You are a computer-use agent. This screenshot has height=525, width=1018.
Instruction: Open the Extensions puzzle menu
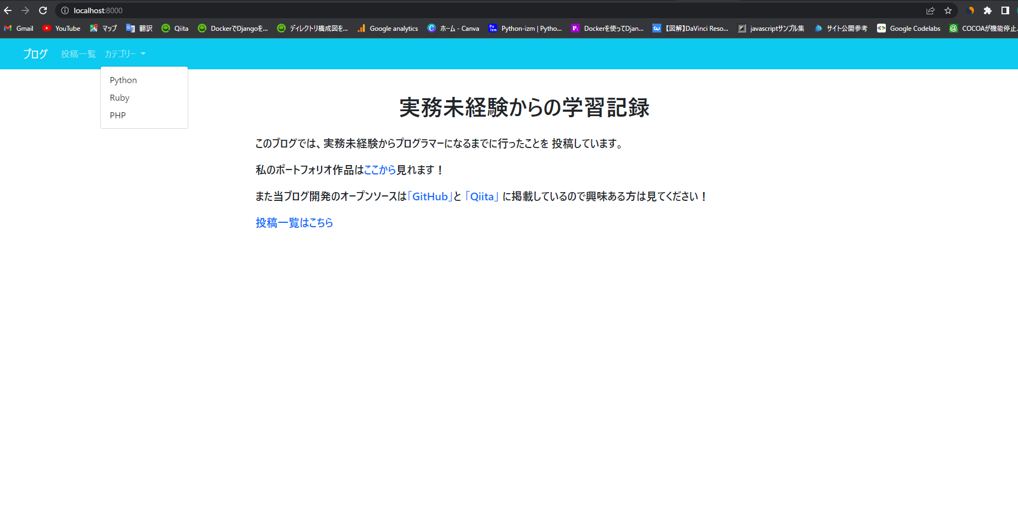tap(988, 10)
